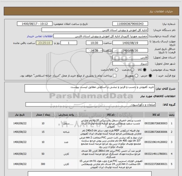
Task: Click the validity time field 14:30
Action: point(94,50)
